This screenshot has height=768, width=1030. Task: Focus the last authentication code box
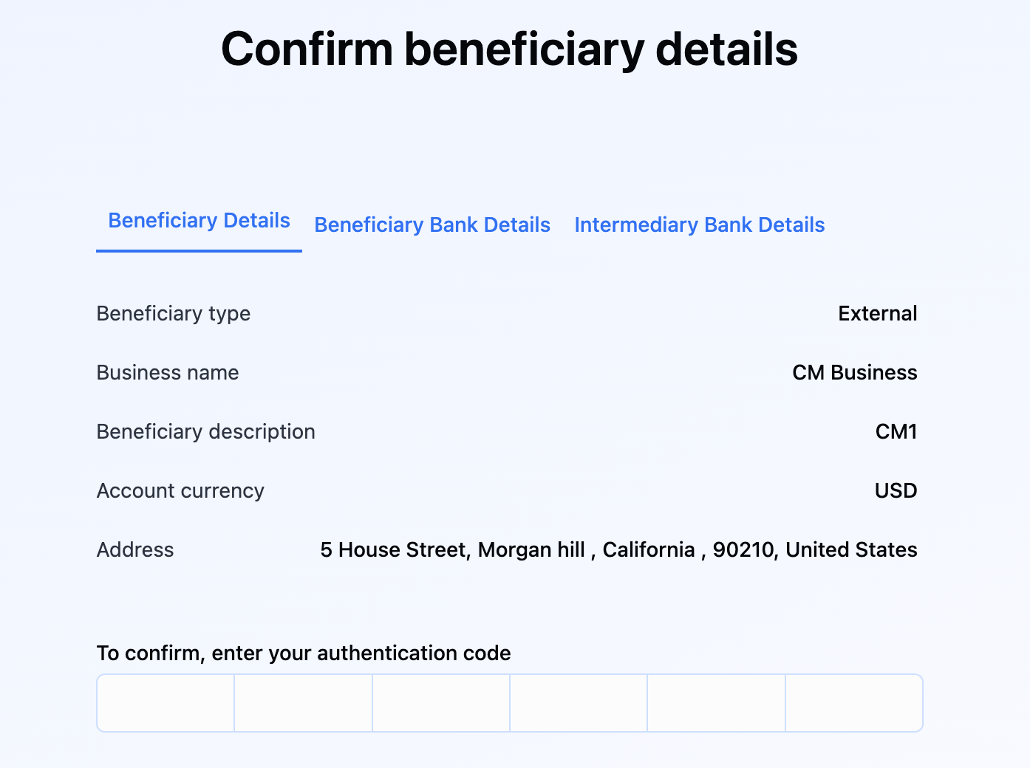tap(854, 703)
